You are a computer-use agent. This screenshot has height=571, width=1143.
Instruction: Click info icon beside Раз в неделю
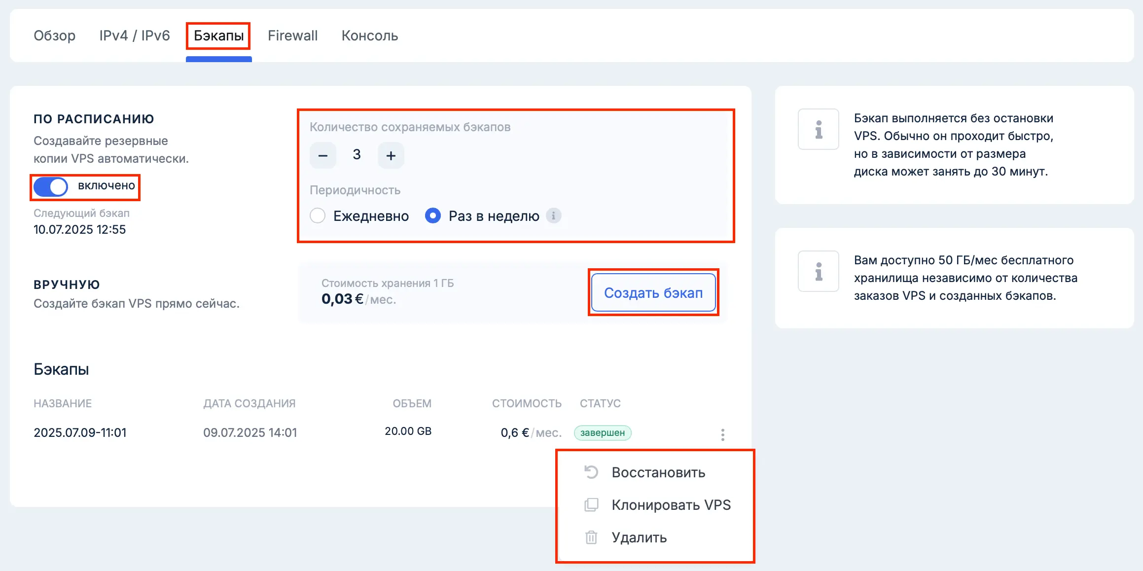point(553,216)
